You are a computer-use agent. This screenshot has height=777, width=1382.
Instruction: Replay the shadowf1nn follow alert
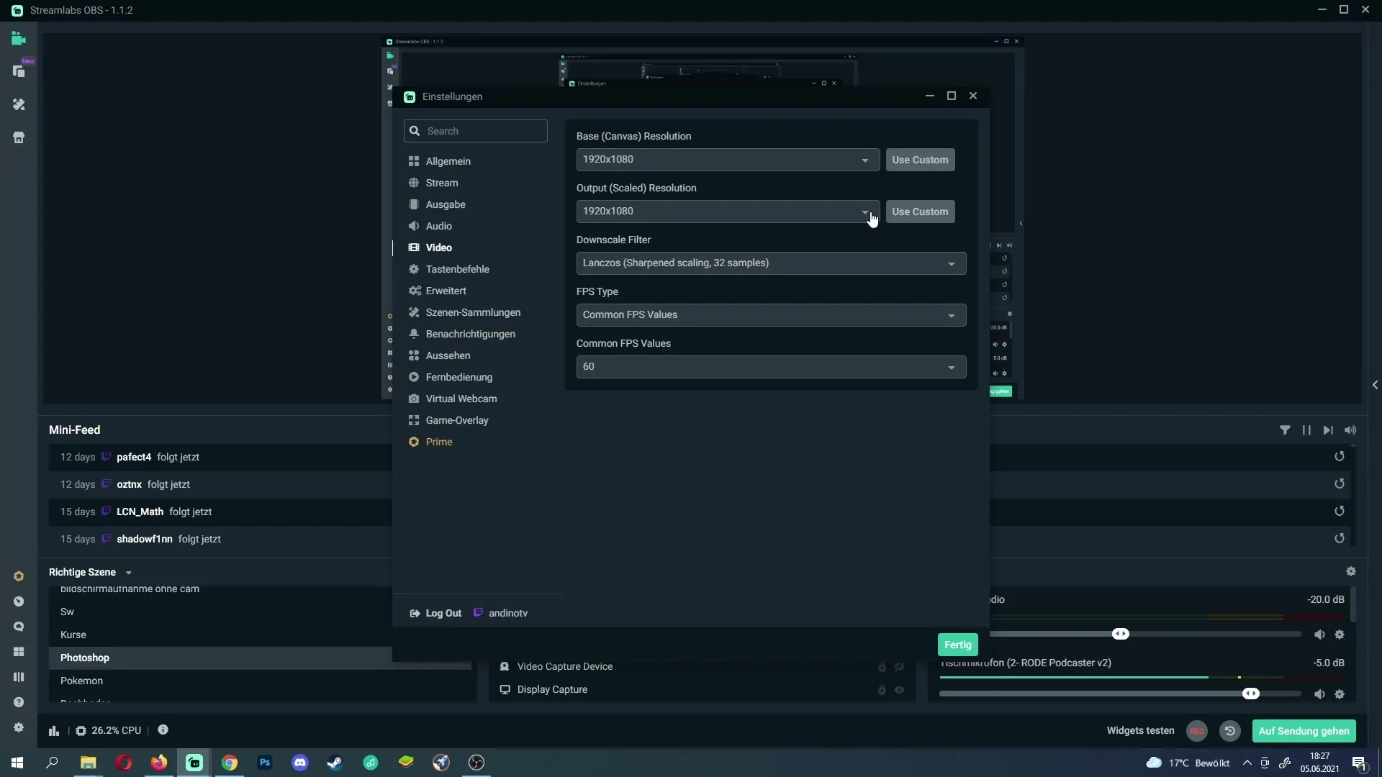point(1340,538)
